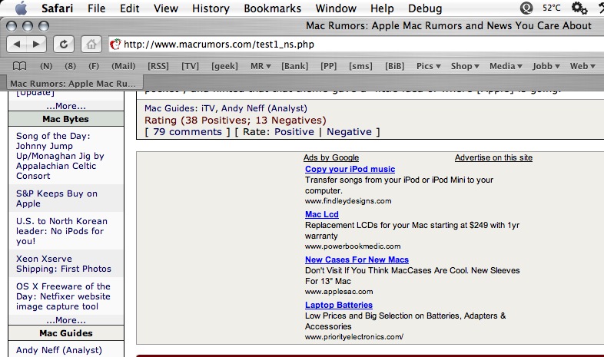Go back with the back arrow
This screenshot has height=357, width=604.
17,45
